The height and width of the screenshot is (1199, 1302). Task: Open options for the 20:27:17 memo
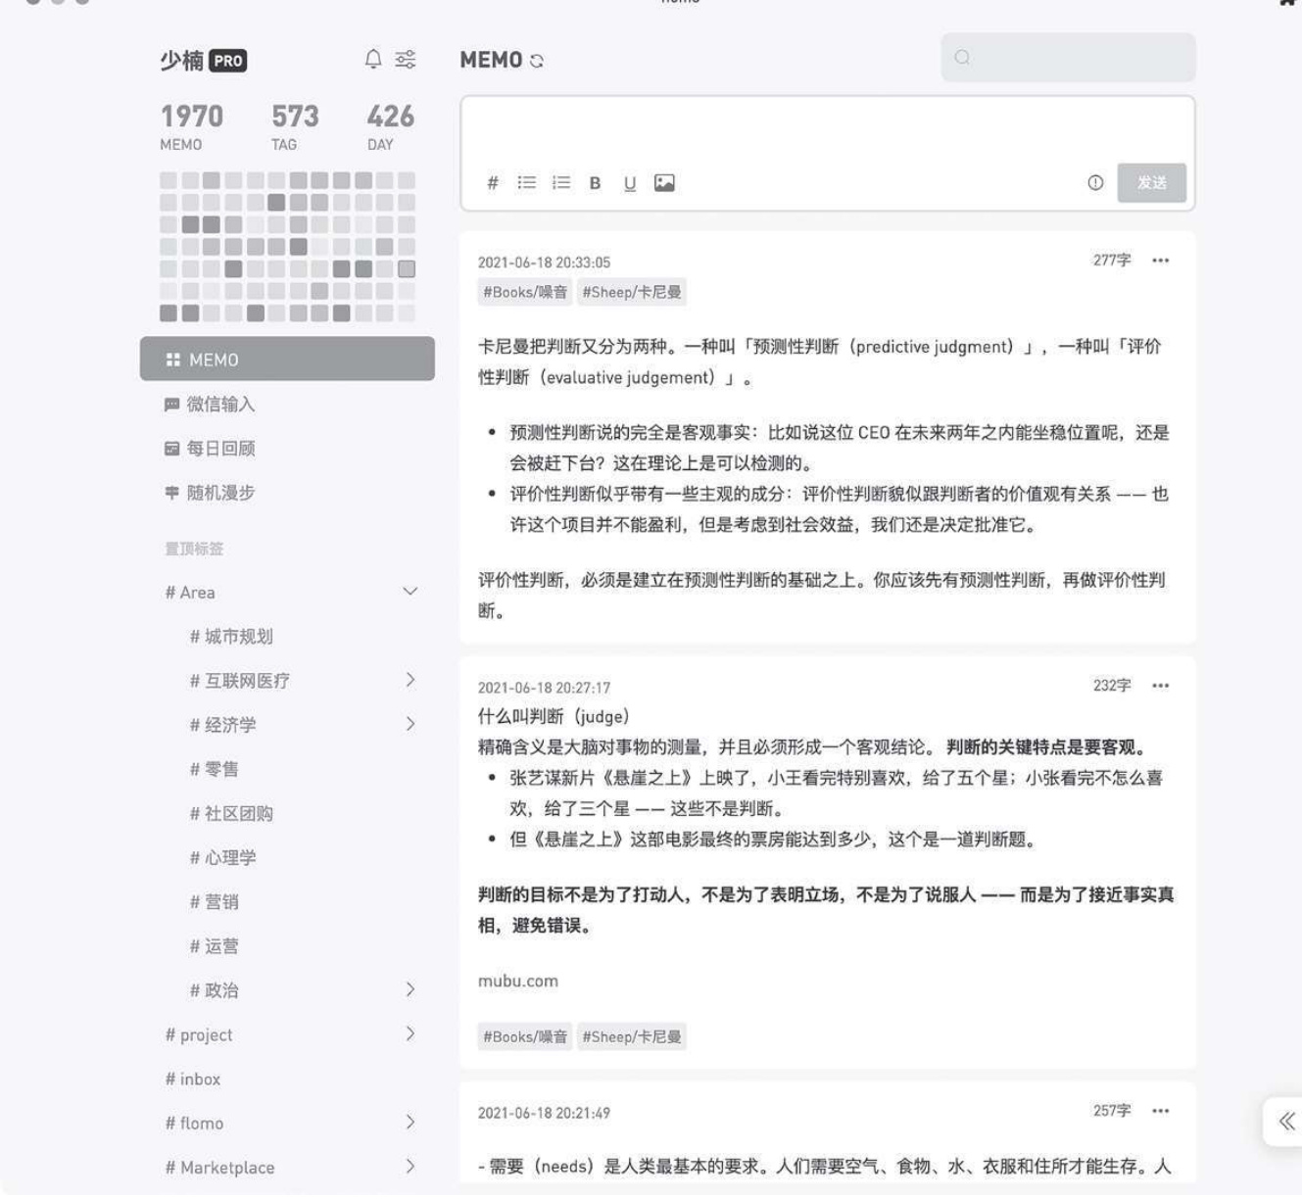coord(1161,686)
